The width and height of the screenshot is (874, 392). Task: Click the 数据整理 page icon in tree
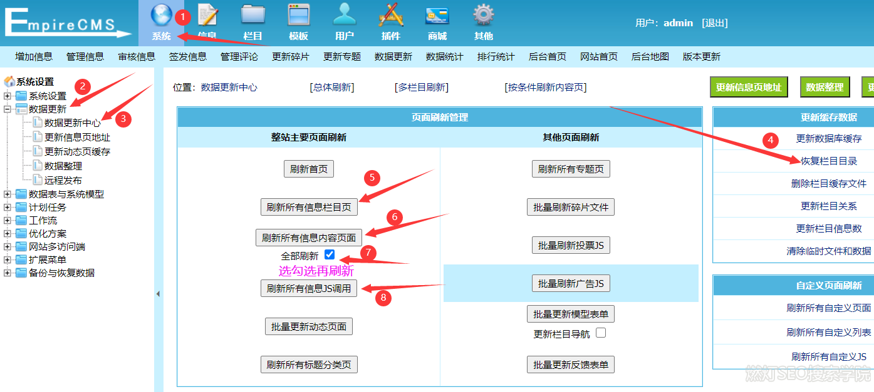pos(38,166)
